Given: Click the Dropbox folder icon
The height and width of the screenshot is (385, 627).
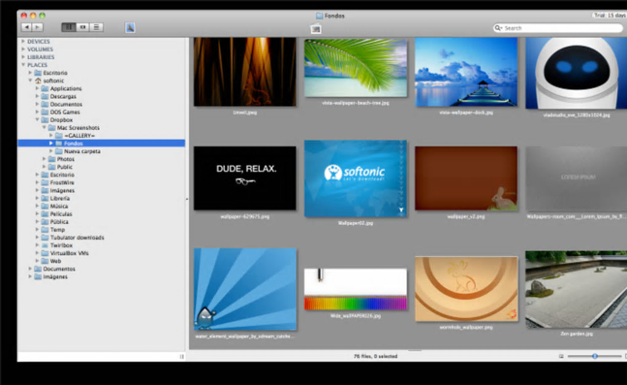Looking at the screenshot, I should pos(45,120).
